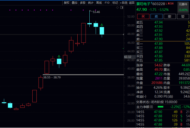Toggle the side panel icon above chart
Viewport: 190px width, 128px height.
pyautogui.click(x=122, y=8)
